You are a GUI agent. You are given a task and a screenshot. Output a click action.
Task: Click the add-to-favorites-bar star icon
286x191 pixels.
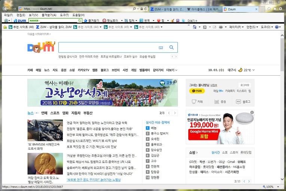(x=5, y=27)
